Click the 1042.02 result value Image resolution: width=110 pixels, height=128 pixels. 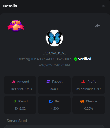pyautogui.click(x=20, y=108)
